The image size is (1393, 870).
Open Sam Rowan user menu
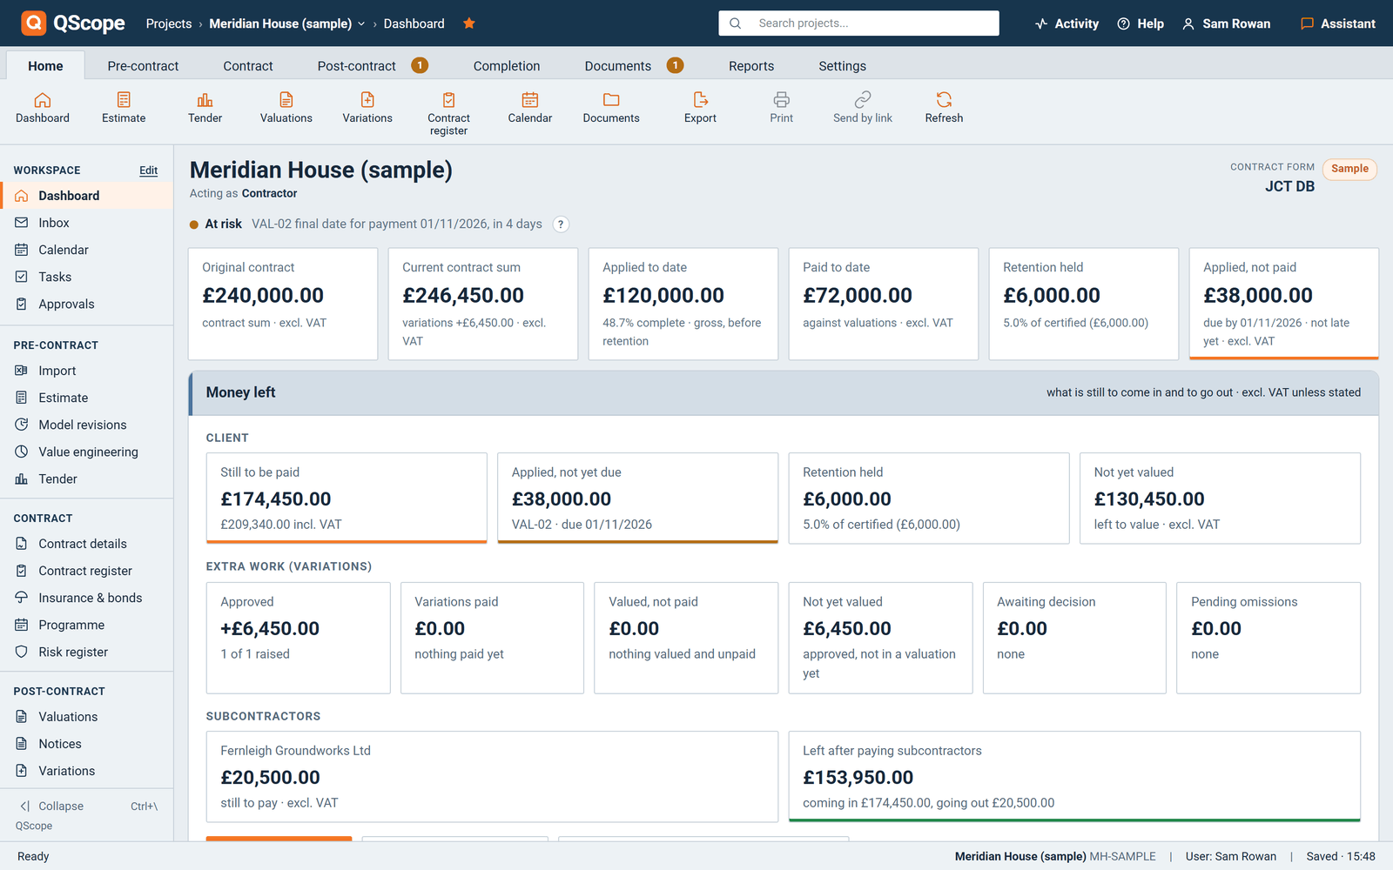point(1226,23)
